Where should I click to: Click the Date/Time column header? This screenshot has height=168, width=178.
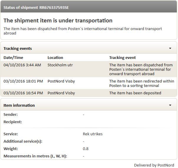(x=13, y=57)
